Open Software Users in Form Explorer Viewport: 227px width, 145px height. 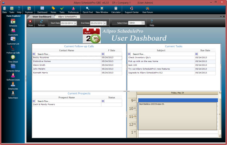(x=13, y=77)
